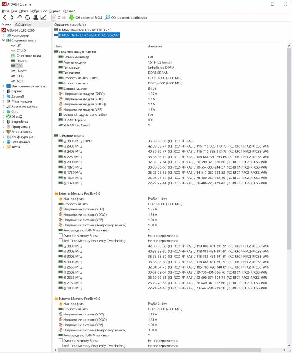Expand the Компьютер tree node
Image resolution: width=292 pixels, height=353 pixels.
tap(4, 36)
